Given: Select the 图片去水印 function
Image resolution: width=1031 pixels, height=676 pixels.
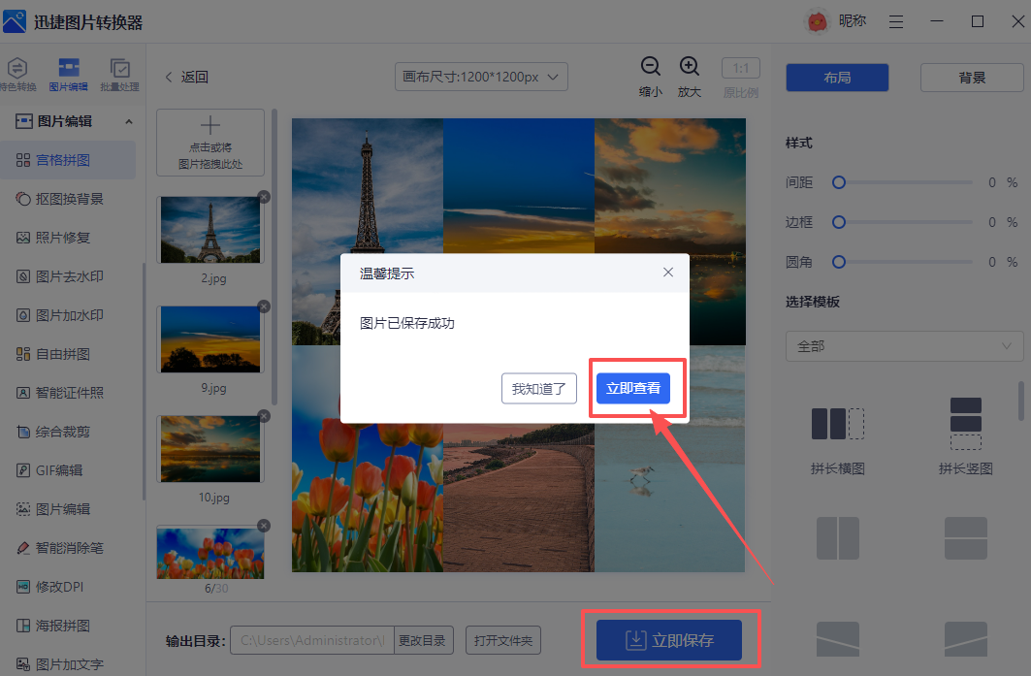Looking at the screenshot, I should (x=68, y=275).
